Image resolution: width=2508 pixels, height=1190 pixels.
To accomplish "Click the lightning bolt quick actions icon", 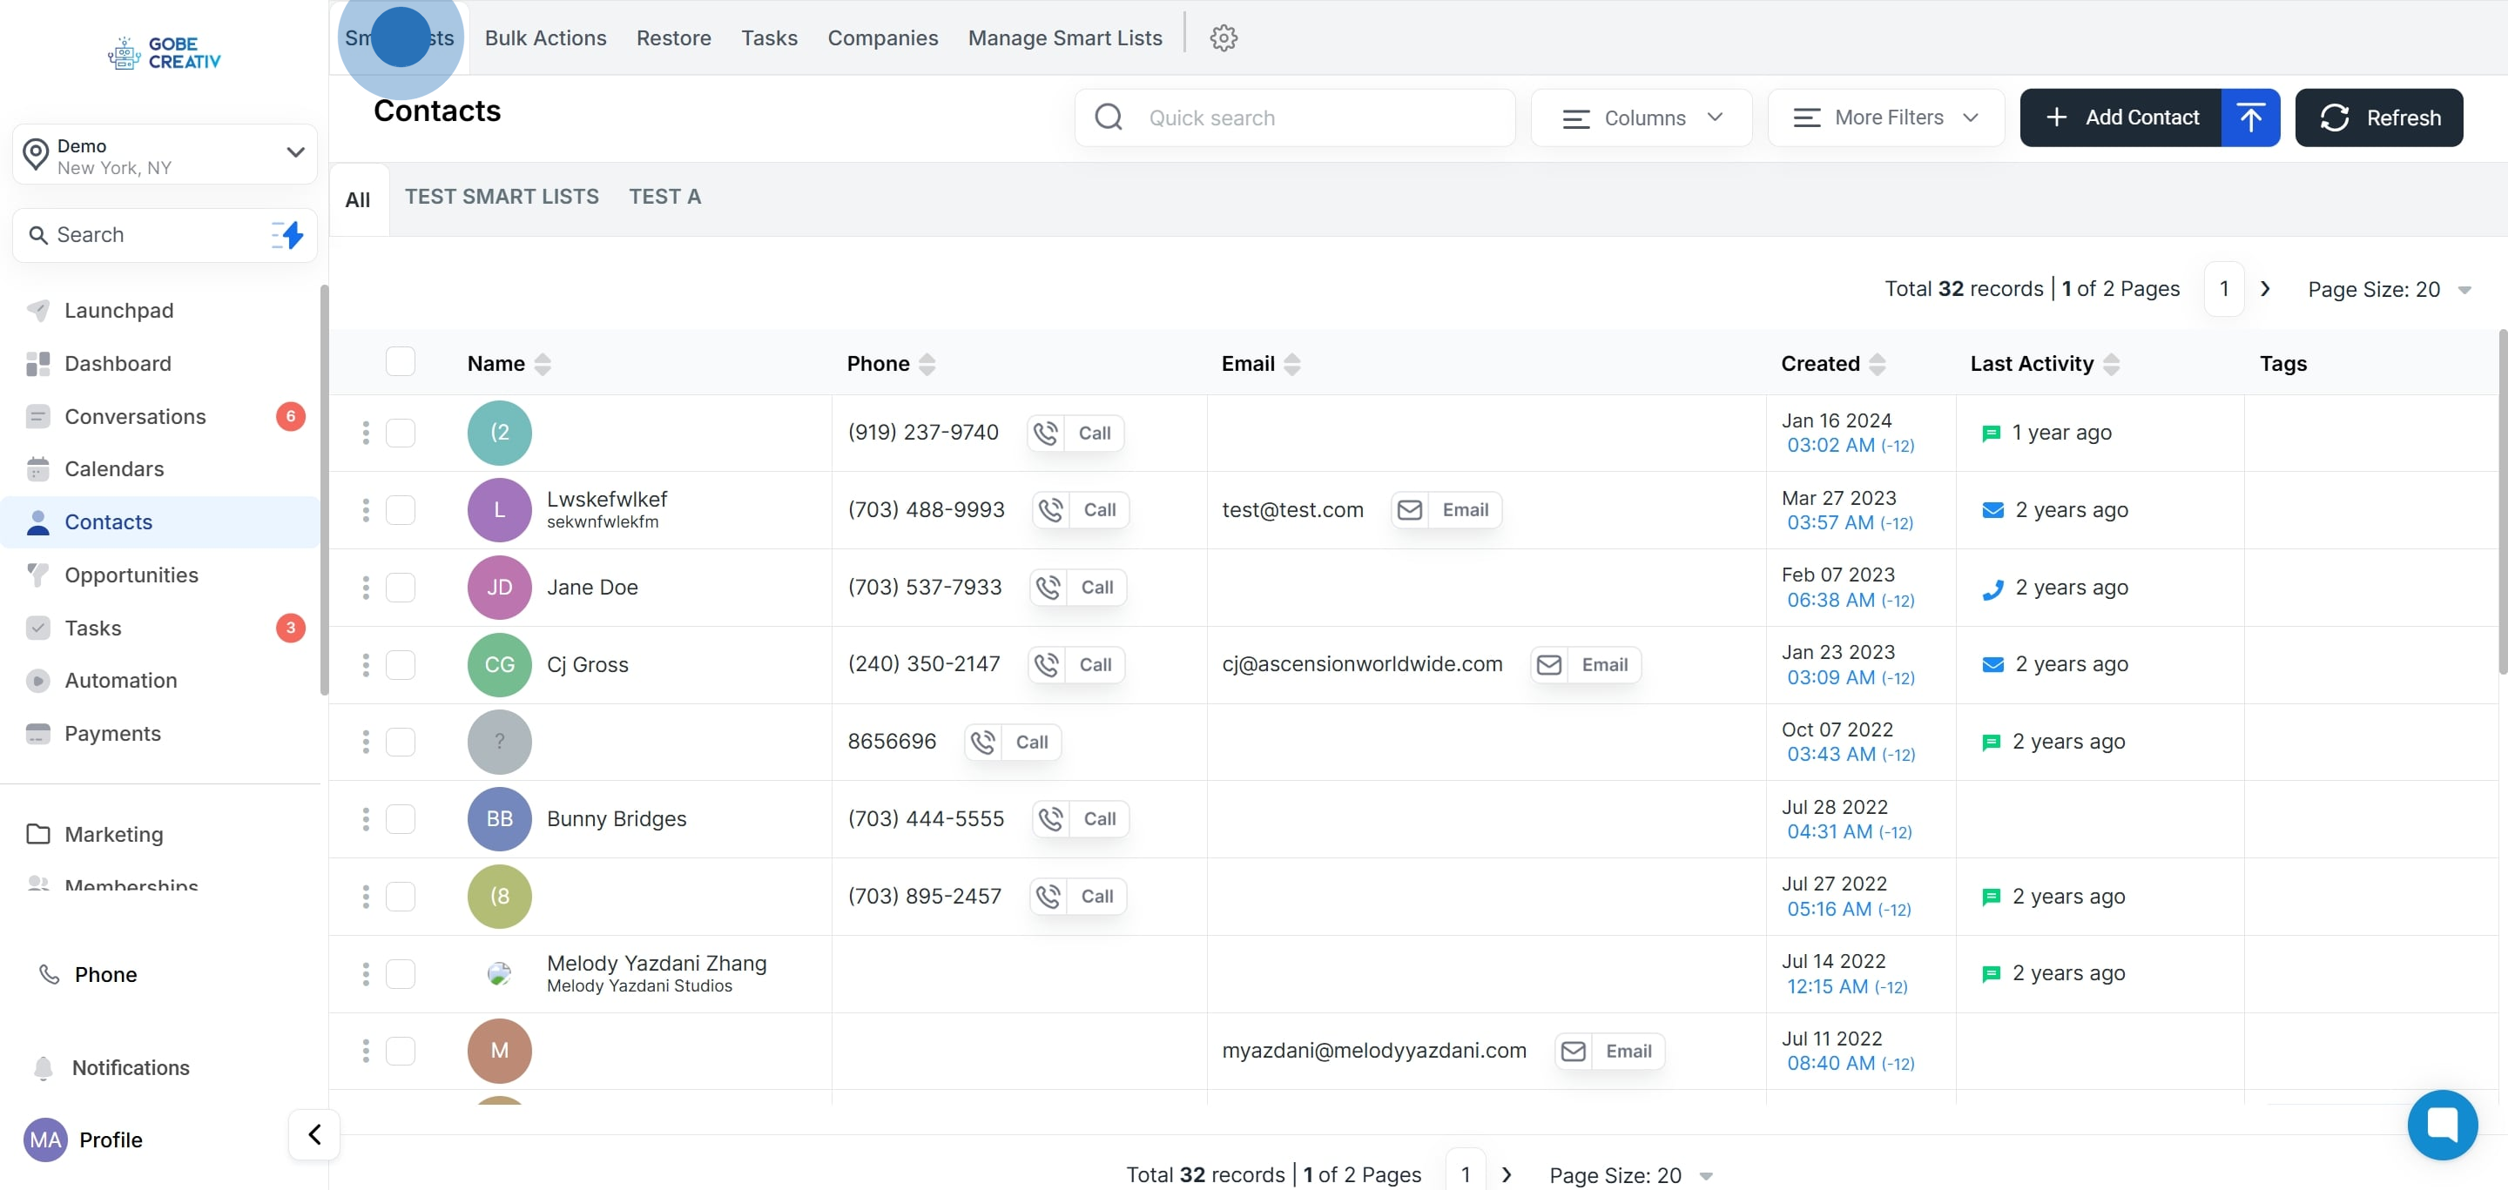I will tap(287, 234).
